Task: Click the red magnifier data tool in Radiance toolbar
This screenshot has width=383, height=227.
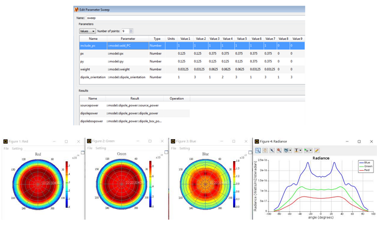Action: (x=279, y=150)
